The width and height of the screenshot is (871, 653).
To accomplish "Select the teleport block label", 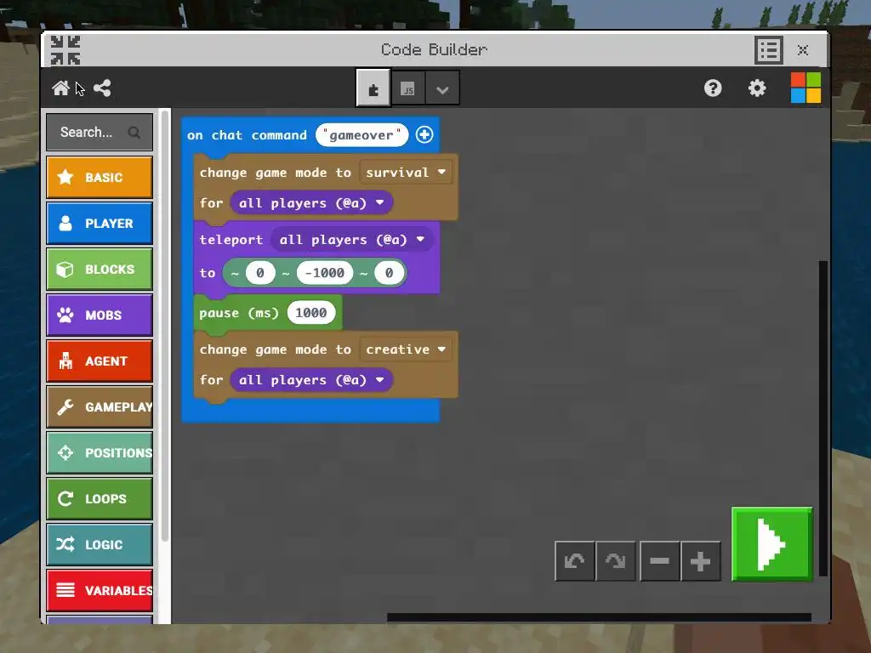I will coord(231,240).
